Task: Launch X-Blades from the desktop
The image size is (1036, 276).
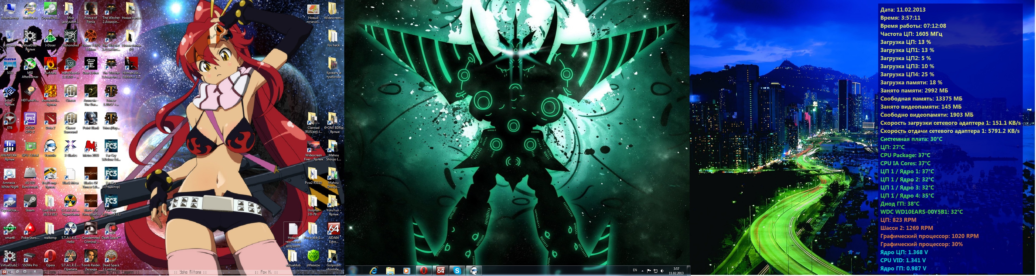Action: pos(70,148)
